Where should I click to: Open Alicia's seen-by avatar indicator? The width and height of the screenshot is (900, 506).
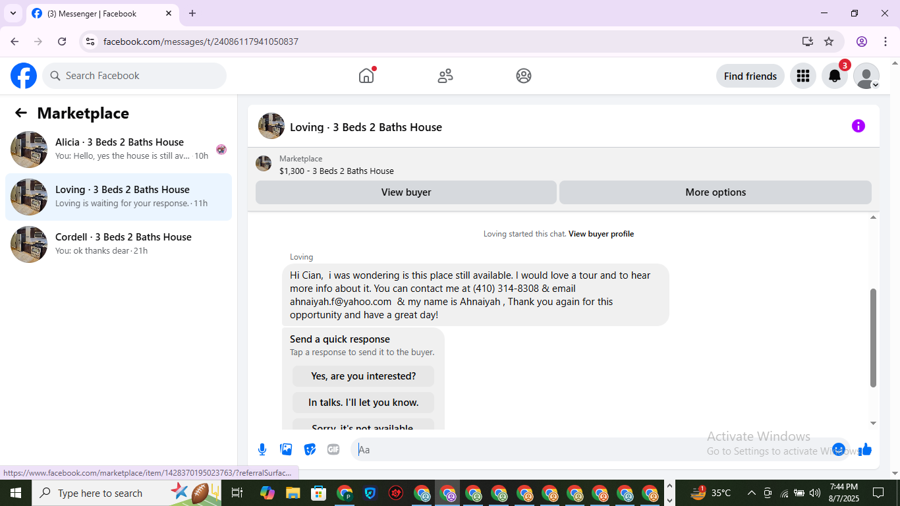click(x=221, y=150)
